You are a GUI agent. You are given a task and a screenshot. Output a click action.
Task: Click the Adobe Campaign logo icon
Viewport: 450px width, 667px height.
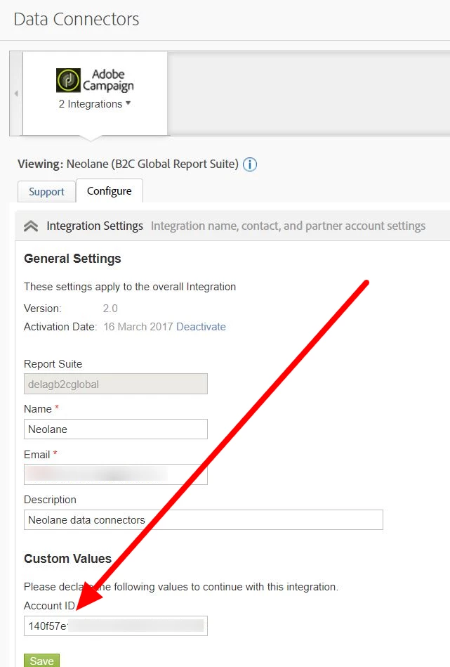coord(68,80)
